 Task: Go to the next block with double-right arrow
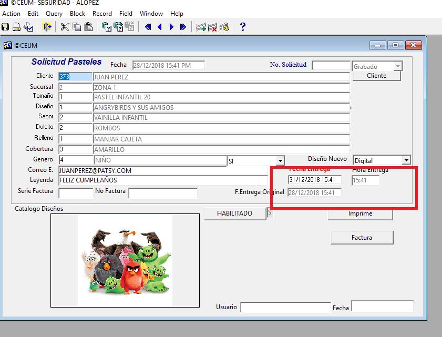tap(183, 27)
